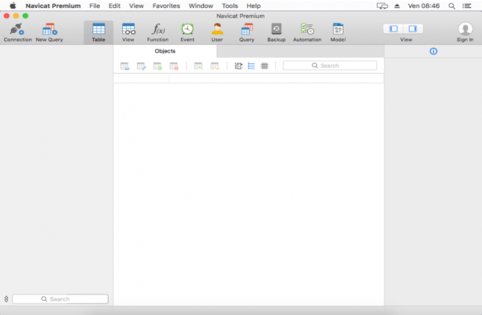Open the Function objects list
The width and height of the screenshot is (482, 315).
tap(158, 32)
